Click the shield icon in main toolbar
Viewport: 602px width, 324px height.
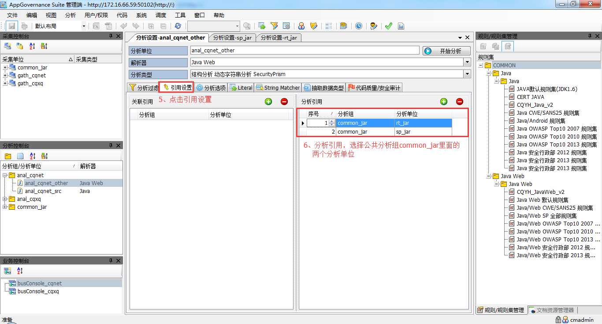tap(314, 26)
